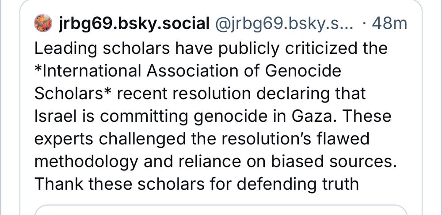
Task: Select the line 'Thank these scholars for defending truth'
Action: (197, 184)
